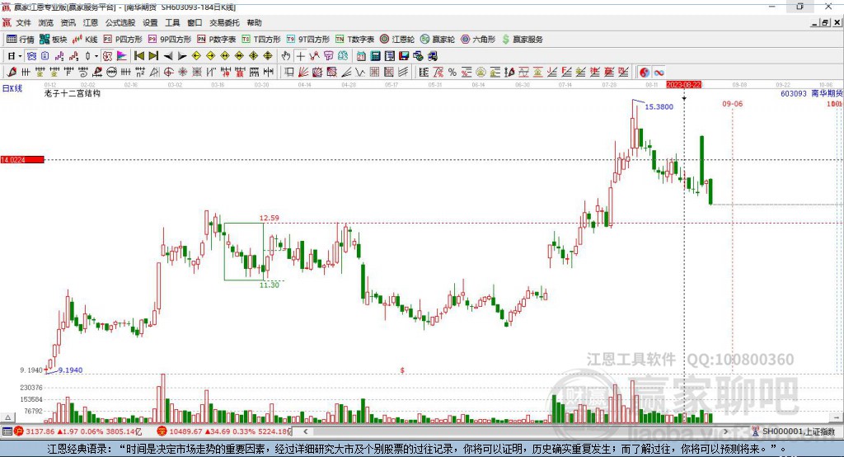Open the calculator icon
The height and width of the screenshot is (457, 844).
375,56
